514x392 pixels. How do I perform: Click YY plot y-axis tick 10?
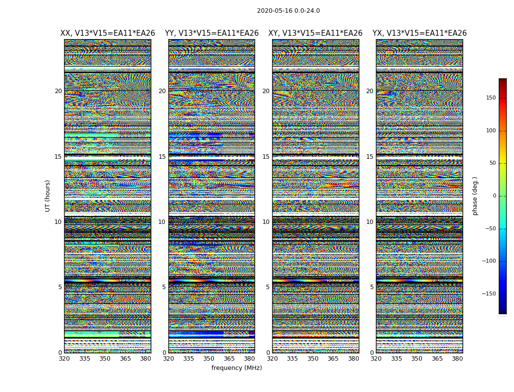(162, 222)
